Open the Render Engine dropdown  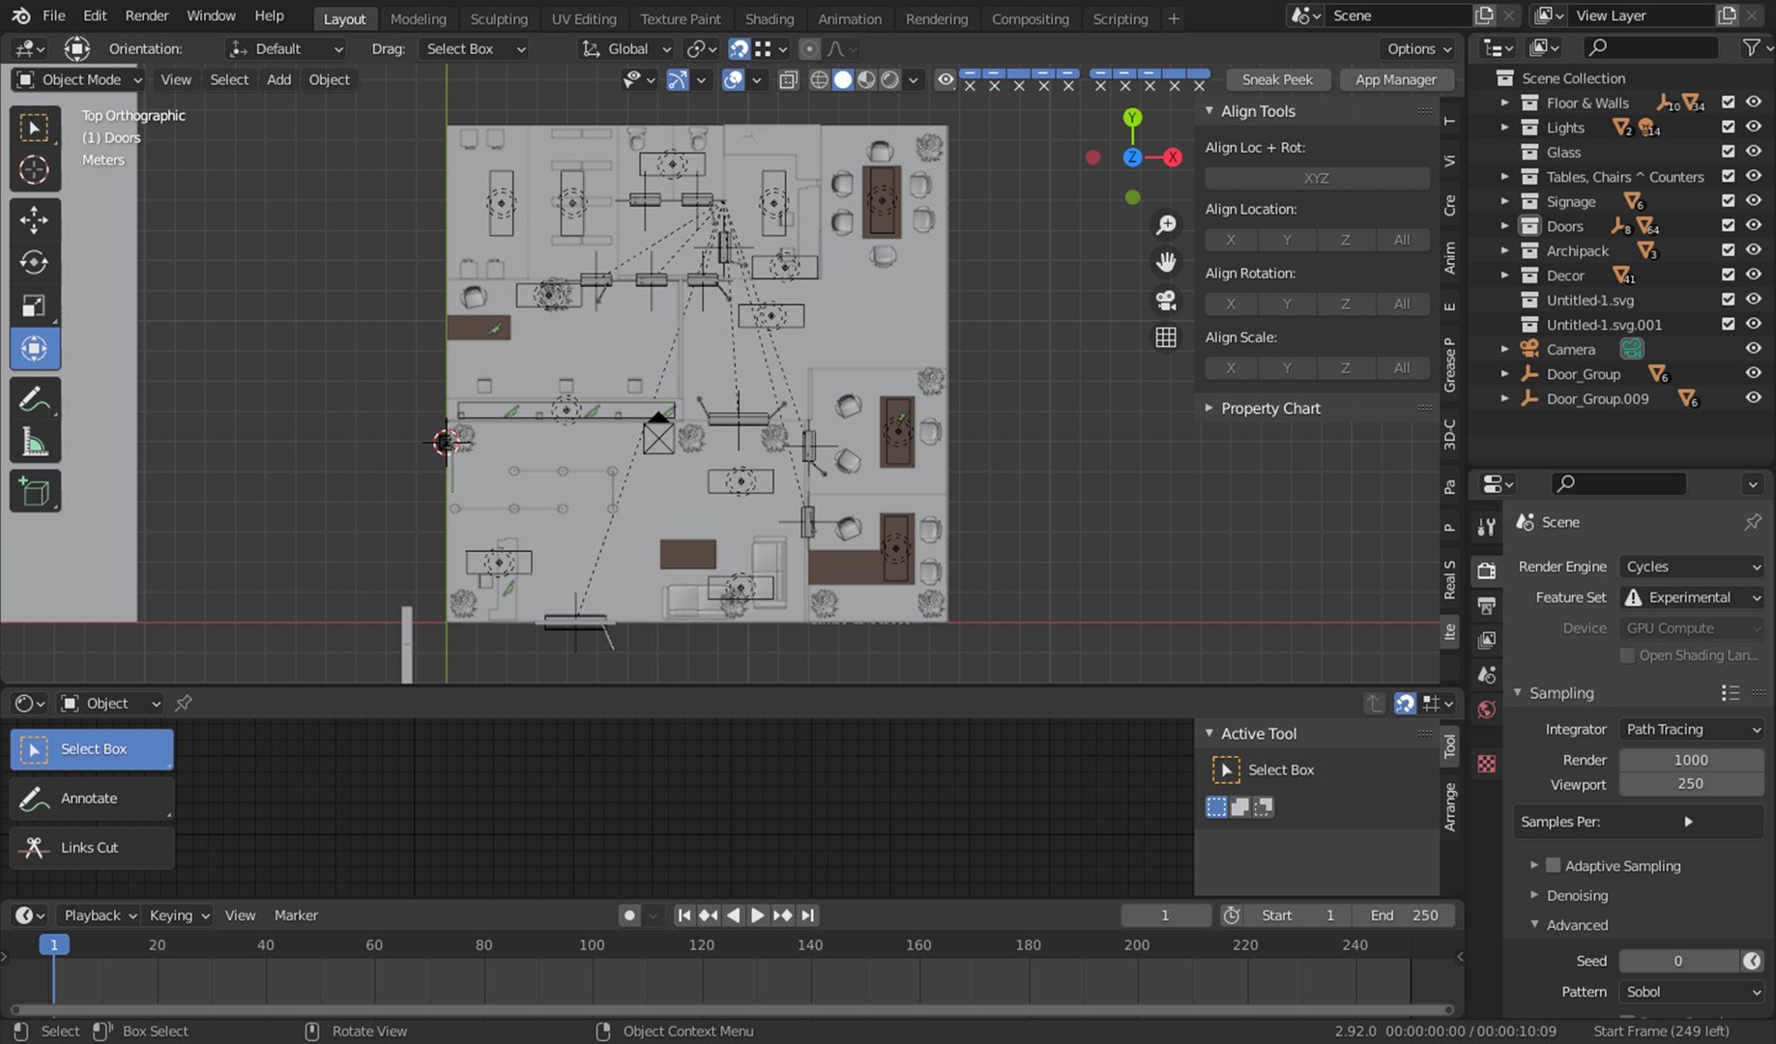click(x=1692, y=566)
